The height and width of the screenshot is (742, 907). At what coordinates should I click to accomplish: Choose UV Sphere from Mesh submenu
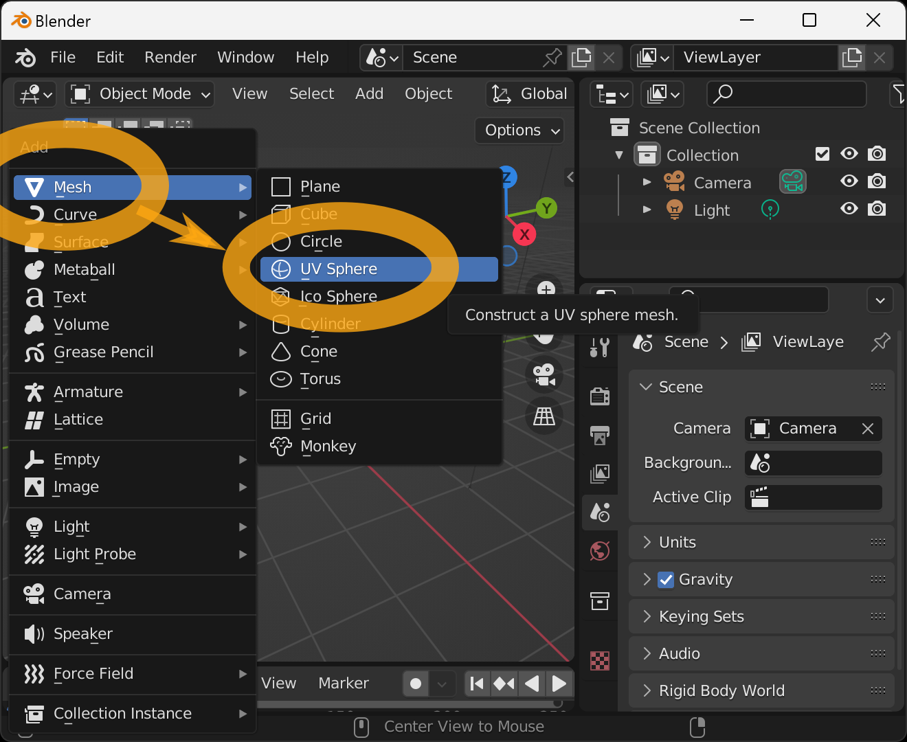coord(379,269)
